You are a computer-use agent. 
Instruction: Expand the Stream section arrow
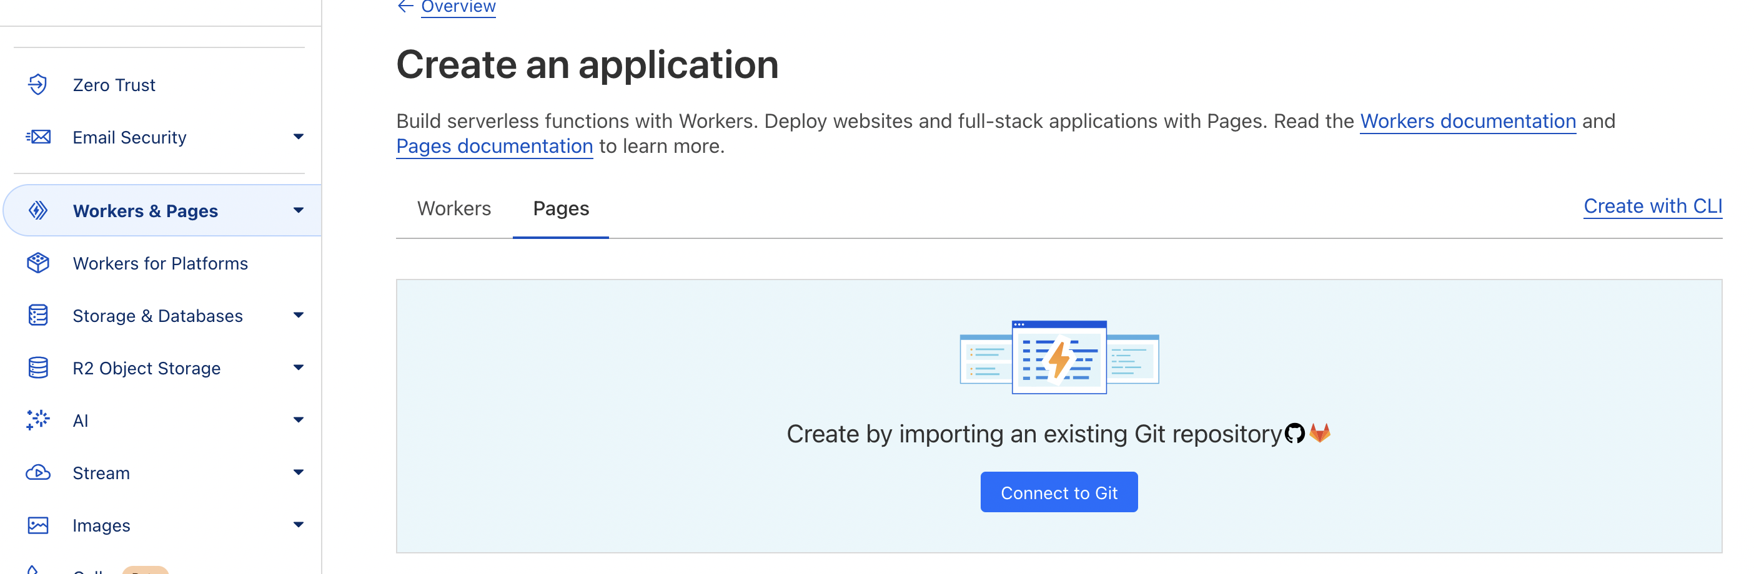tap(298, 472)
